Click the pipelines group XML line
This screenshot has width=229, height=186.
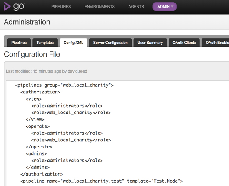[64, 85]
